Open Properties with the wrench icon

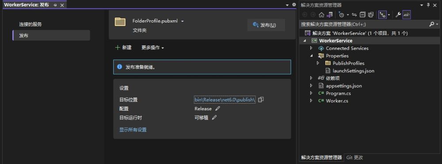coord(398,15)
